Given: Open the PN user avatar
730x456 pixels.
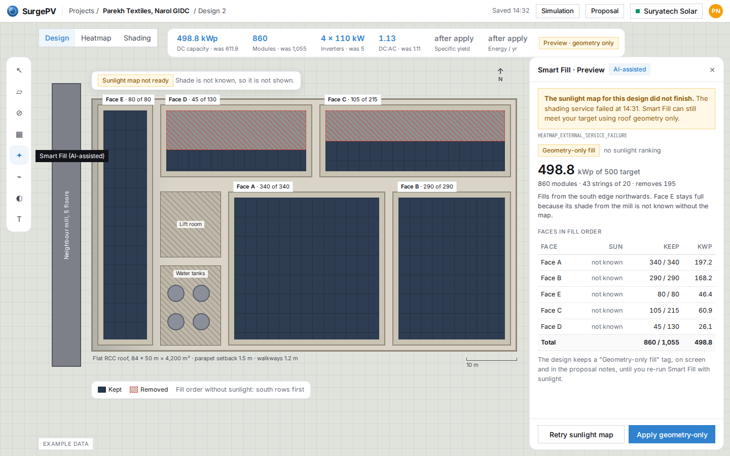Looking at the screenshot, I should (716, 11).
